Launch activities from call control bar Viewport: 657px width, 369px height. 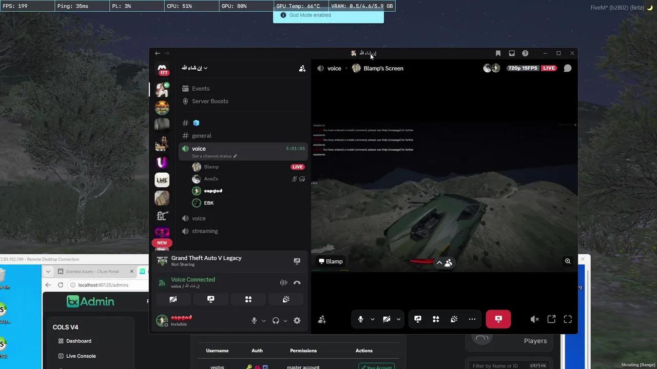click(436, 319)
